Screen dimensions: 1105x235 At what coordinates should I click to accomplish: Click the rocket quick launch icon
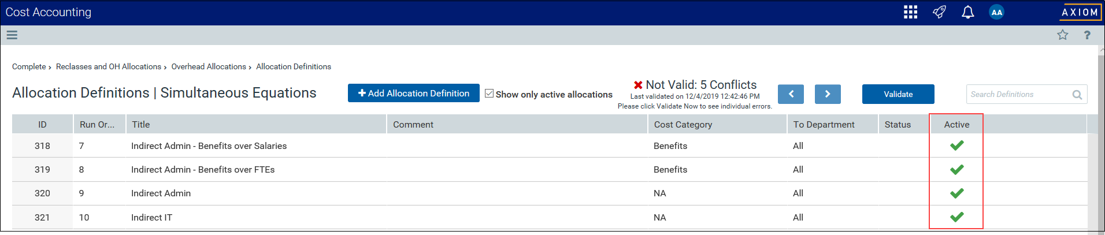point(940,12)
